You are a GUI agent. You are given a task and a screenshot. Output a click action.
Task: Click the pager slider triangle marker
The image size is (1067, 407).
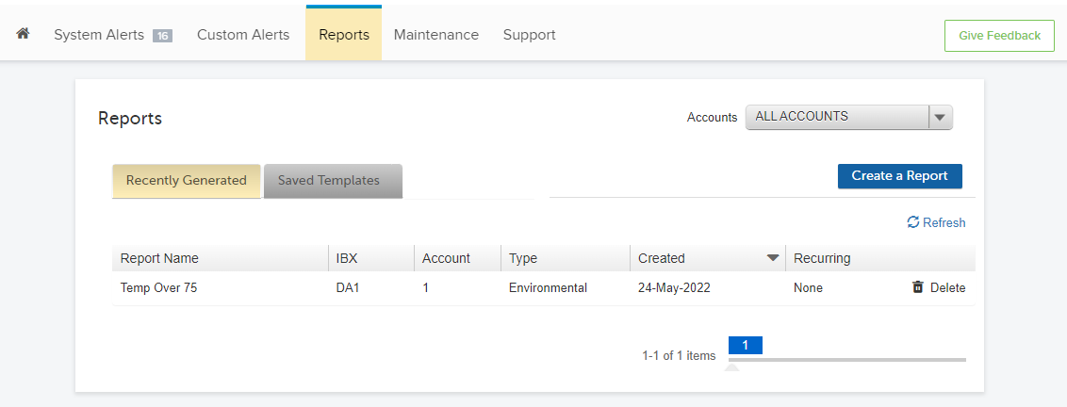(x=731, y=367)
